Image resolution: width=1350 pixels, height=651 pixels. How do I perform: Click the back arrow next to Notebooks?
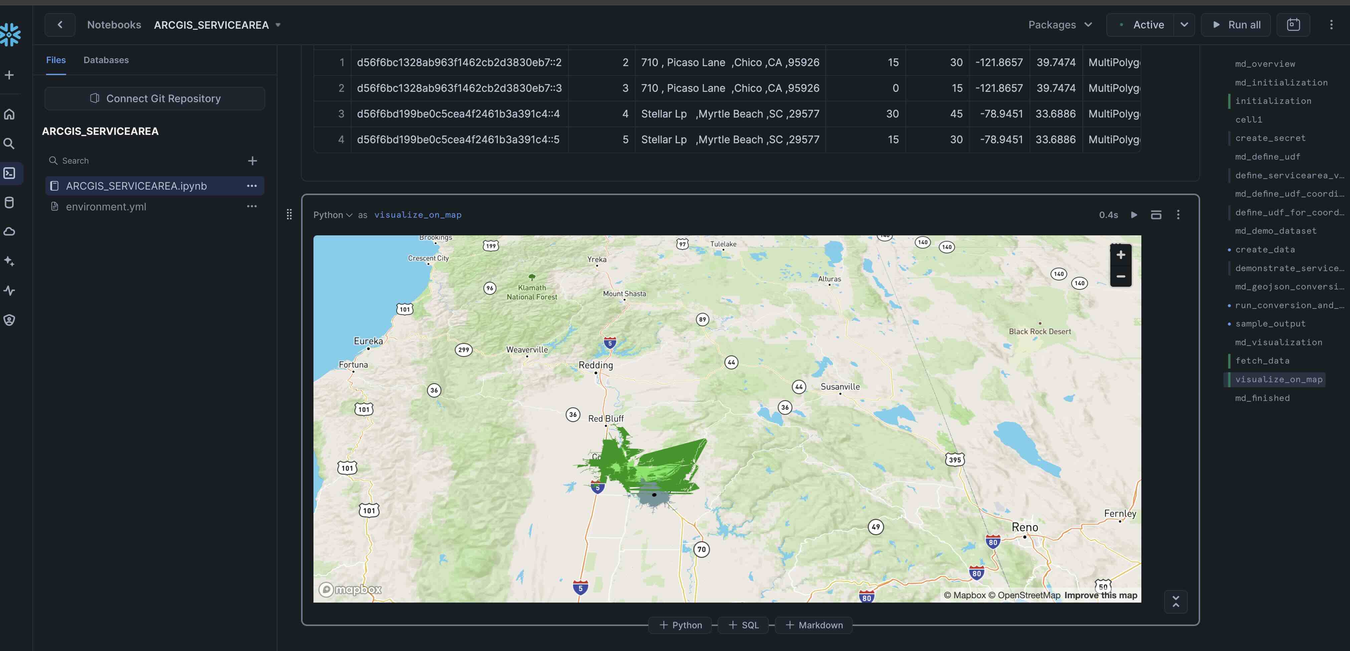tap(60, 25)
